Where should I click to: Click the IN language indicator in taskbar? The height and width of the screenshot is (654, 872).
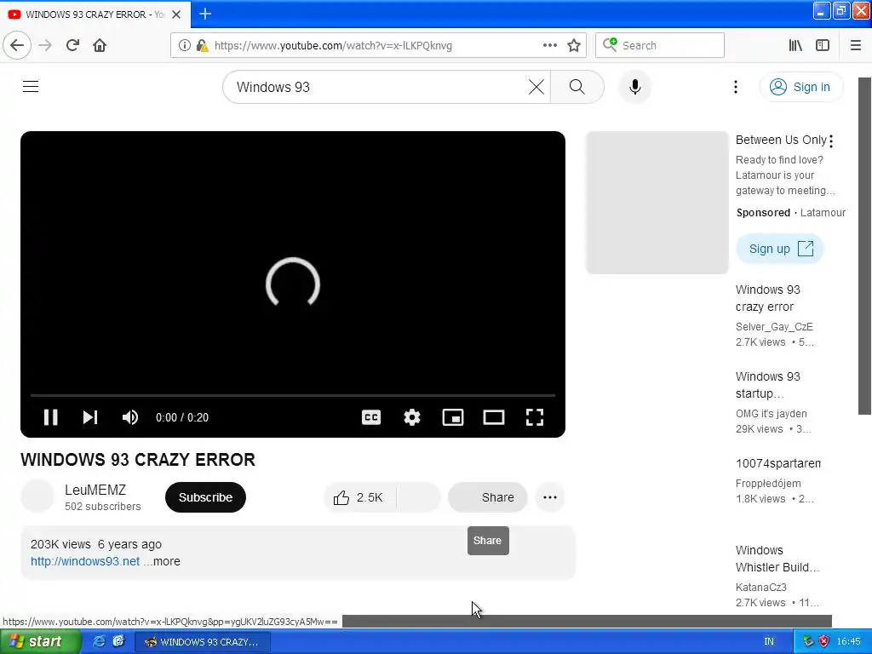pyautogui.click(x=769, y=642)
